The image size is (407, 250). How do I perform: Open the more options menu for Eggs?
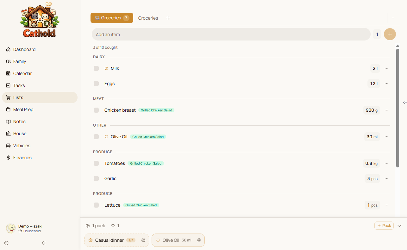(386, 84)
